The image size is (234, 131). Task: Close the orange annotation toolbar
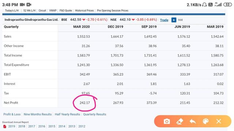pyautogui.click(x=219, y=121)
